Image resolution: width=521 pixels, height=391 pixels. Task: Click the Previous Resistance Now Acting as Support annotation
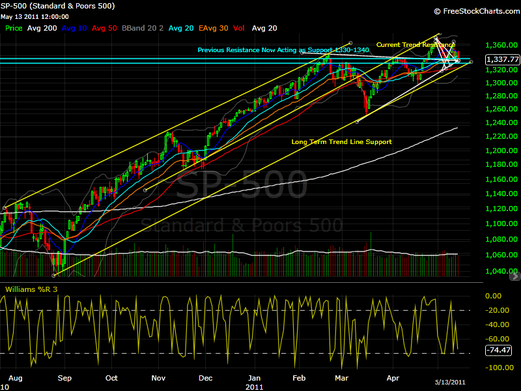283,50
